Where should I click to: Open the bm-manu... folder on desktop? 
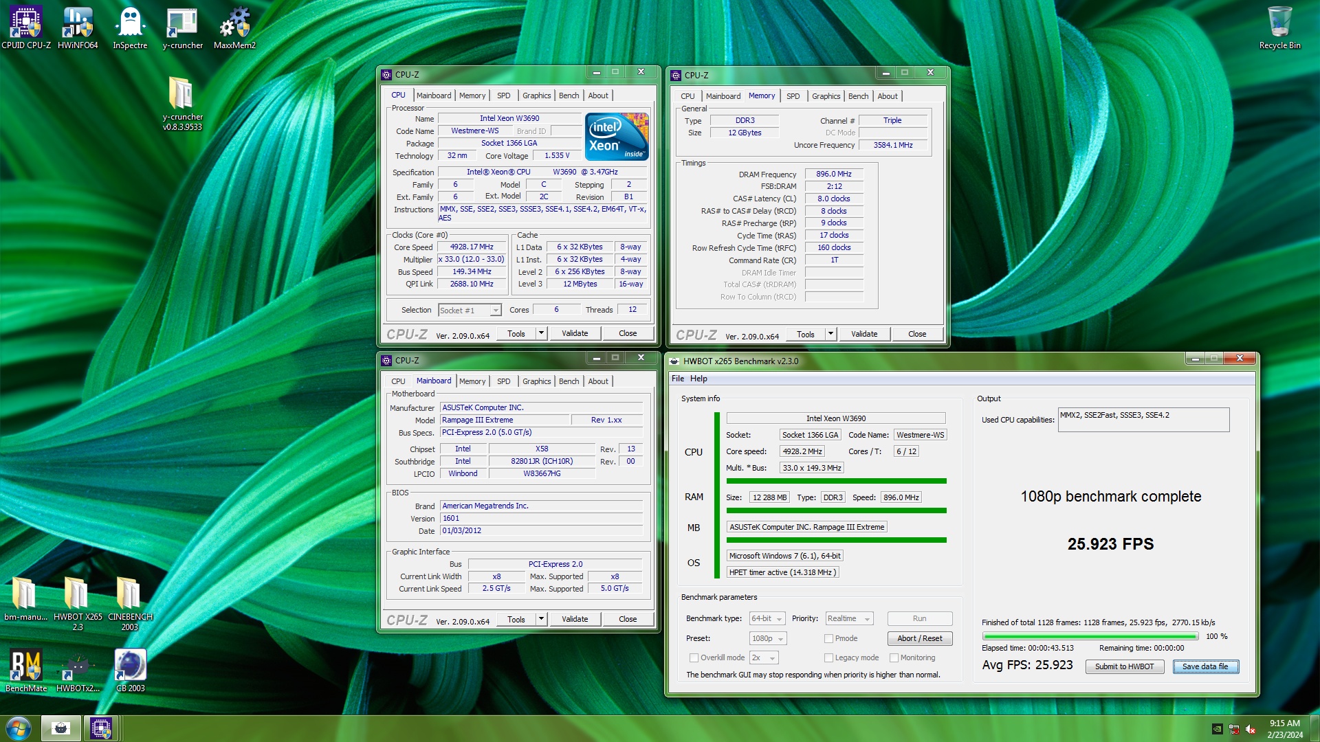coord(25,599)
